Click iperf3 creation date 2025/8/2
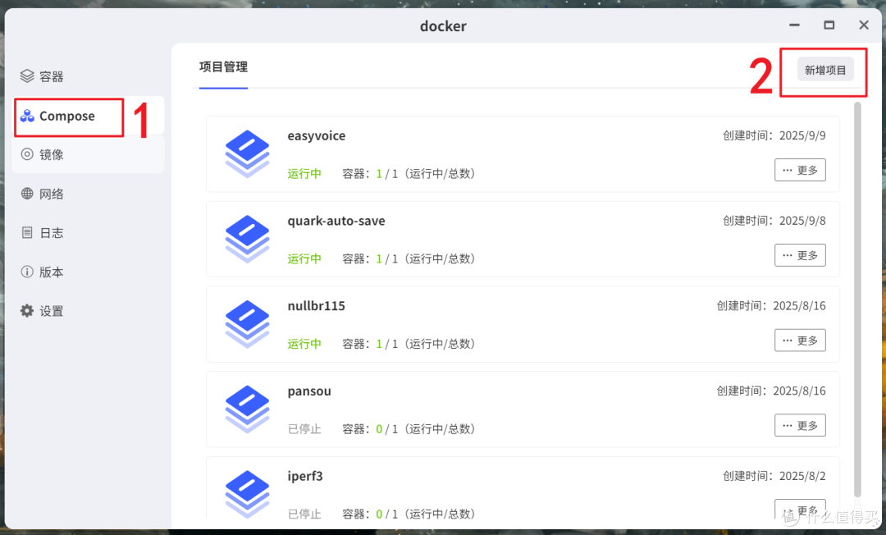The height and width of the screenshot is (535, 886). click(802, 476)
